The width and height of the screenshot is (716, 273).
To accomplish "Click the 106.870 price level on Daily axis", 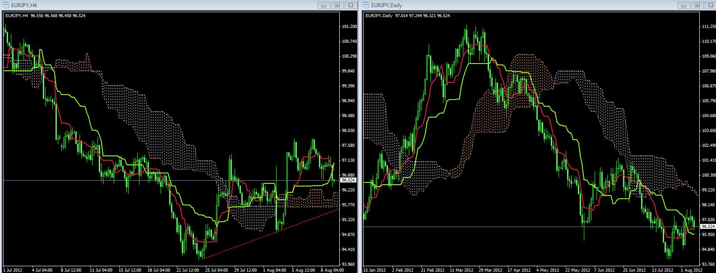I will (709, 86).
